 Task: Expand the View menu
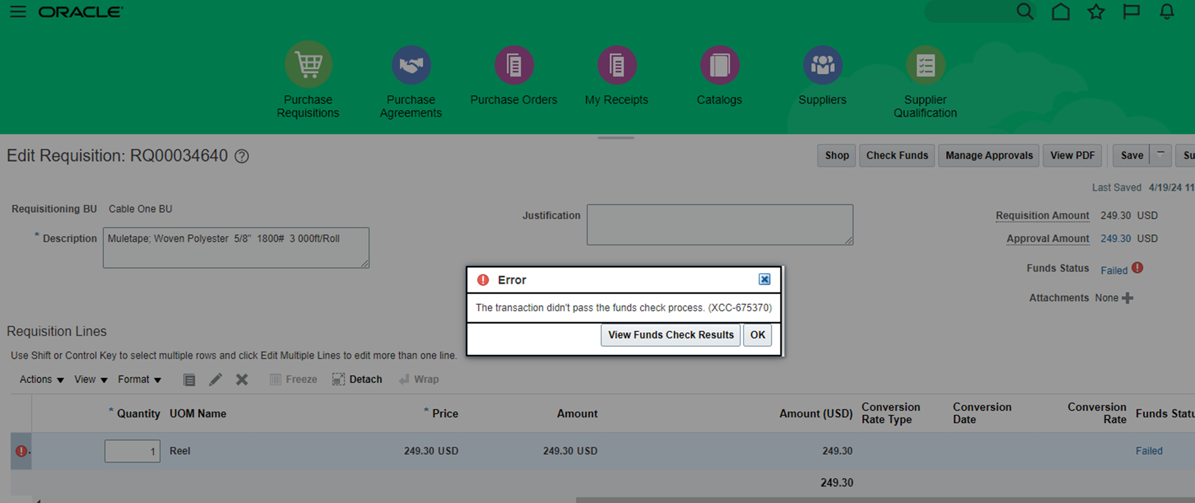point(91,379)
